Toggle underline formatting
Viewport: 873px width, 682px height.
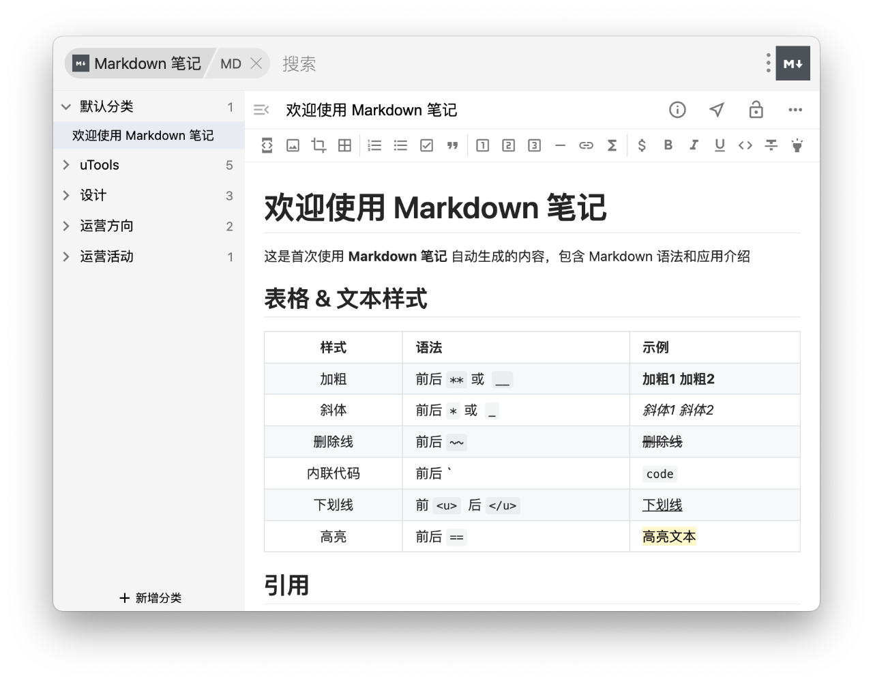click(720, 145)
